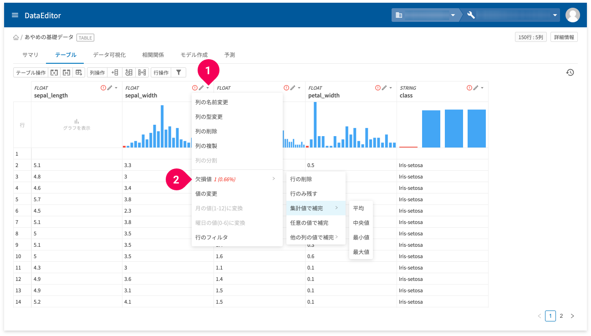The height and width of the screenshot is (336, 591).
Task: Go to page 2
Action: (561, 316)
